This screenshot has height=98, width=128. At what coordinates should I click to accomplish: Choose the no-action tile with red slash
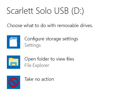(14, 82)
